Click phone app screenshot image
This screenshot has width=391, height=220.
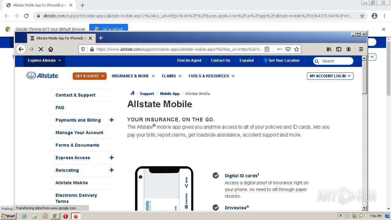coord(164,188)
